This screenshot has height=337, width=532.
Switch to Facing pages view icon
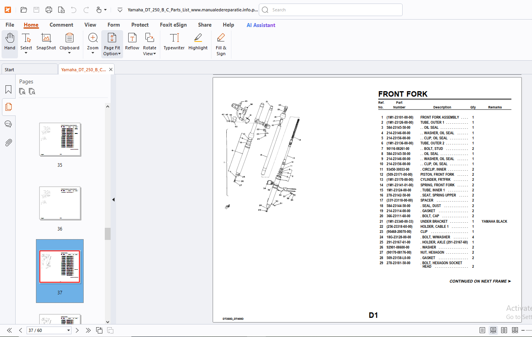[x=504, y=330]
